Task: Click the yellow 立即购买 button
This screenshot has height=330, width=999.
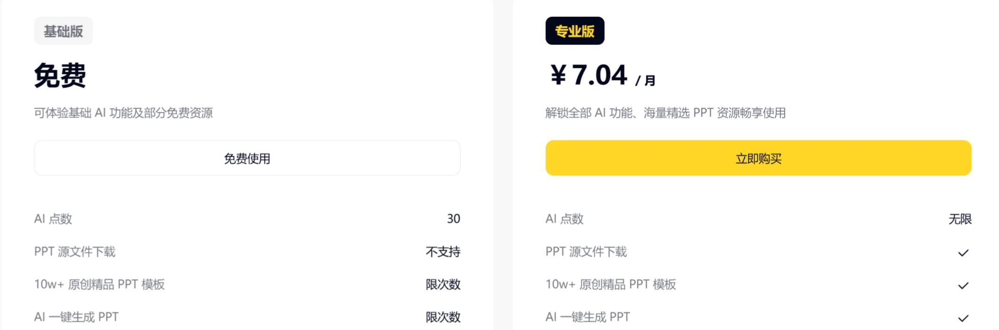Action: tap(758, 158)
